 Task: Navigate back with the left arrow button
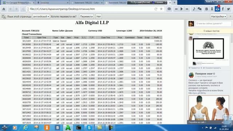pos(11,9)
